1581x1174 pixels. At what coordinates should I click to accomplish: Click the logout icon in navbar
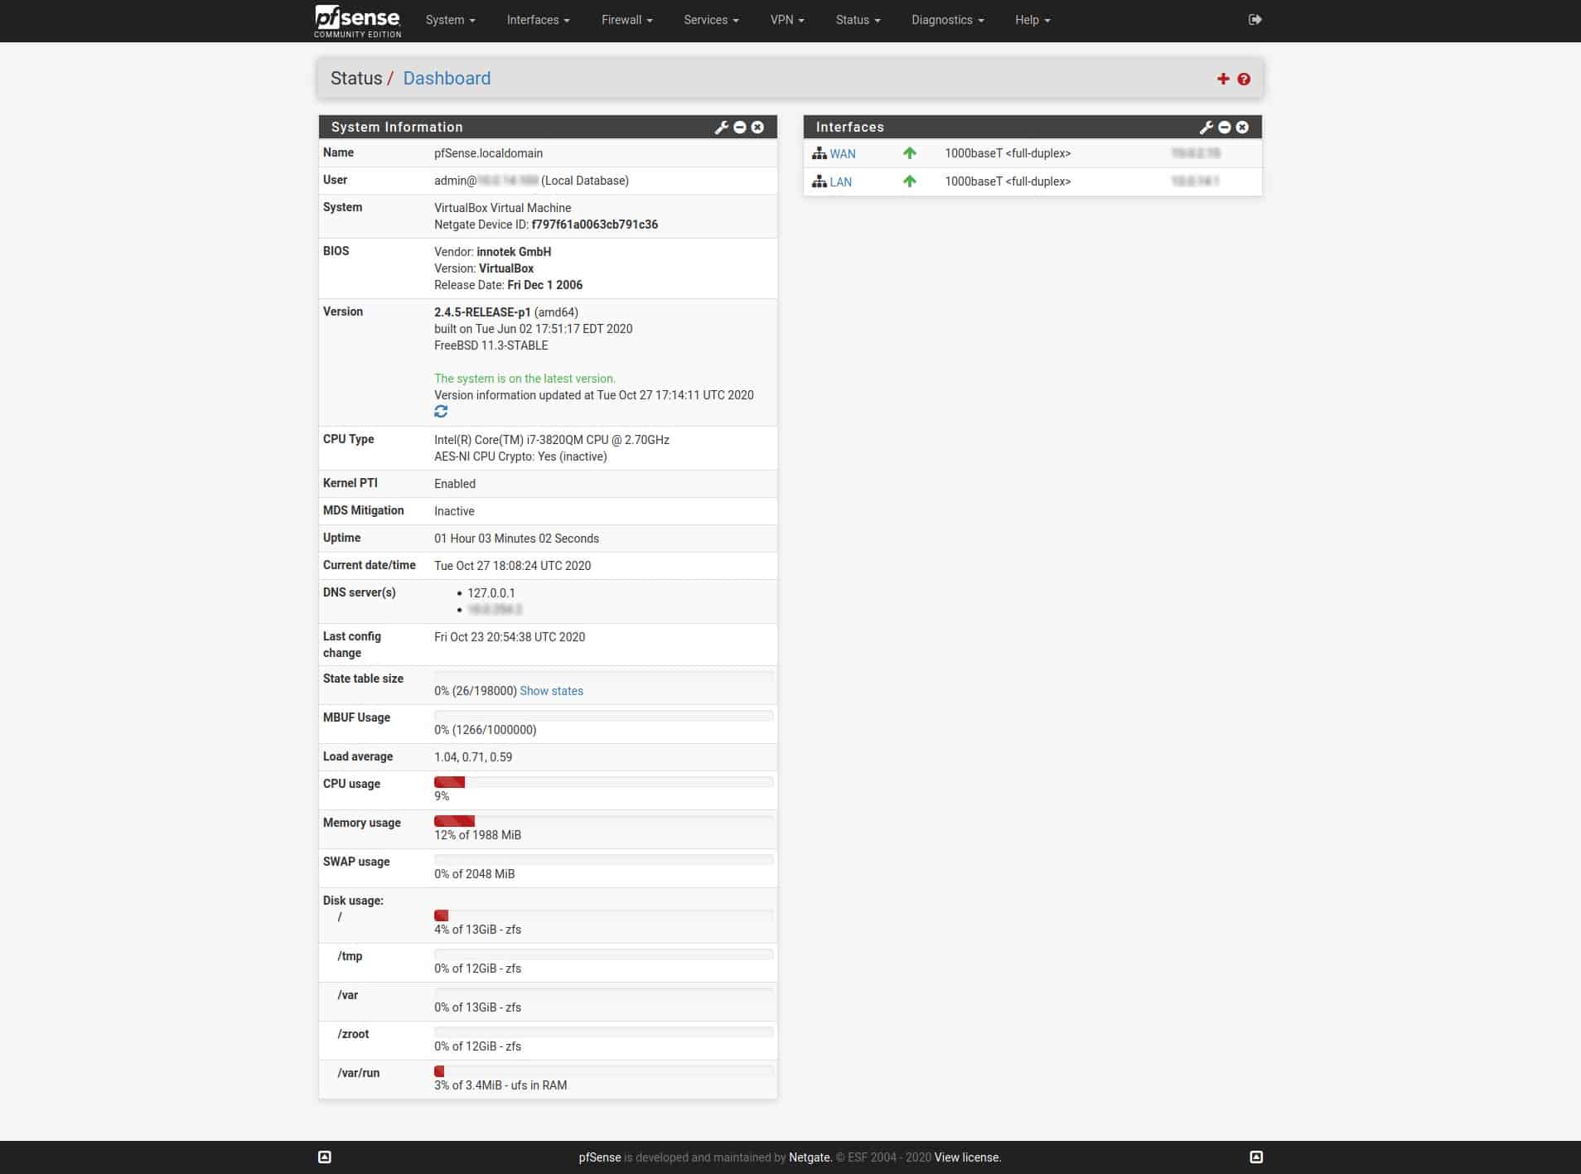pos(1255,20)
